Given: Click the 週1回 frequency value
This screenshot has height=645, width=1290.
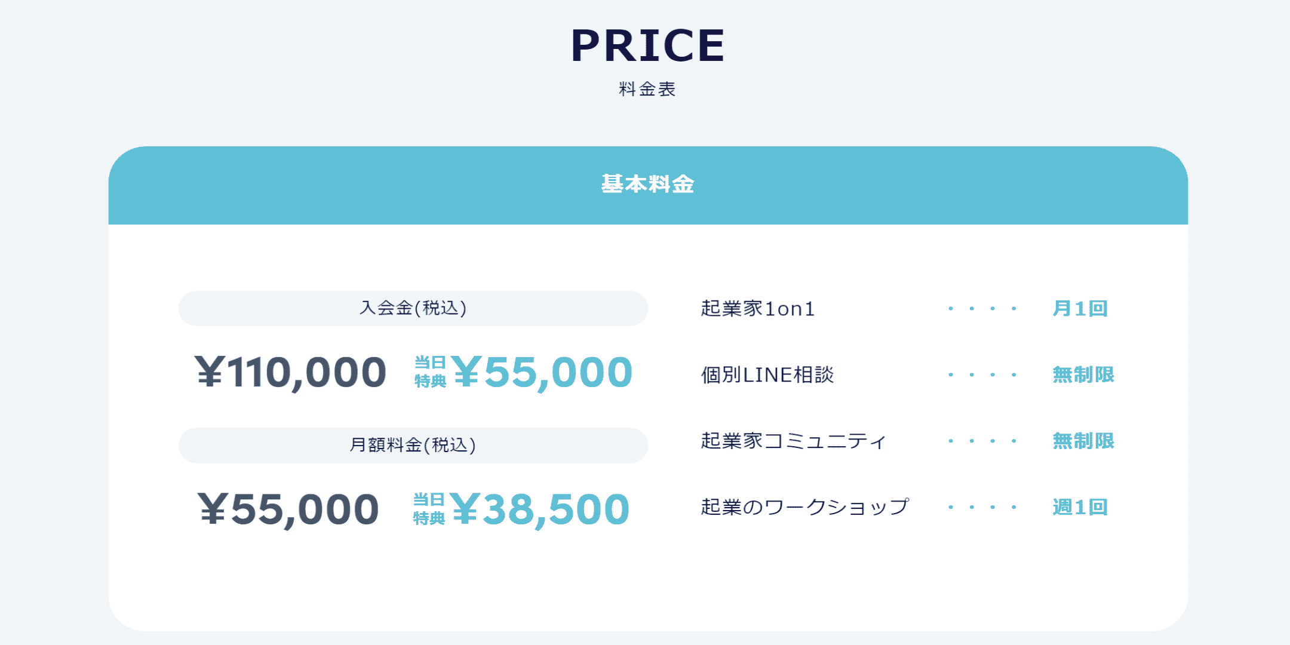Looking at the screenshot, I should click(x=1080, y=508).
